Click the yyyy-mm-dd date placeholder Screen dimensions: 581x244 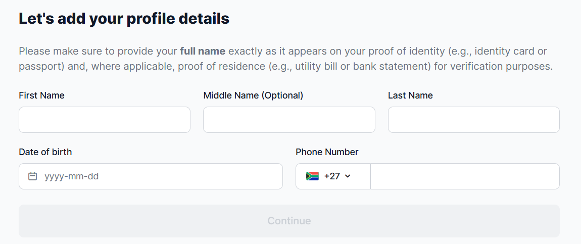[71, 176]
